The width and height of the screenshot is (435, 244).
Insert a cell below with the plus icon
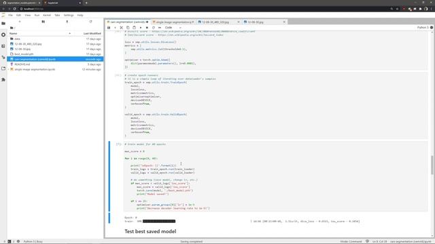(x=115, y=28)
